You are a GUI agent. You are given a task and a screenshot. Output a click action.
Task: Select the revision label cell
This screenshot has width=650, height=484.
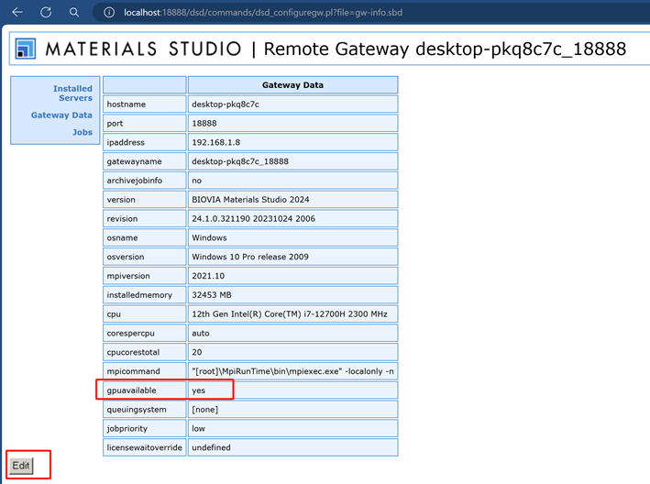[x=144, y=218]
